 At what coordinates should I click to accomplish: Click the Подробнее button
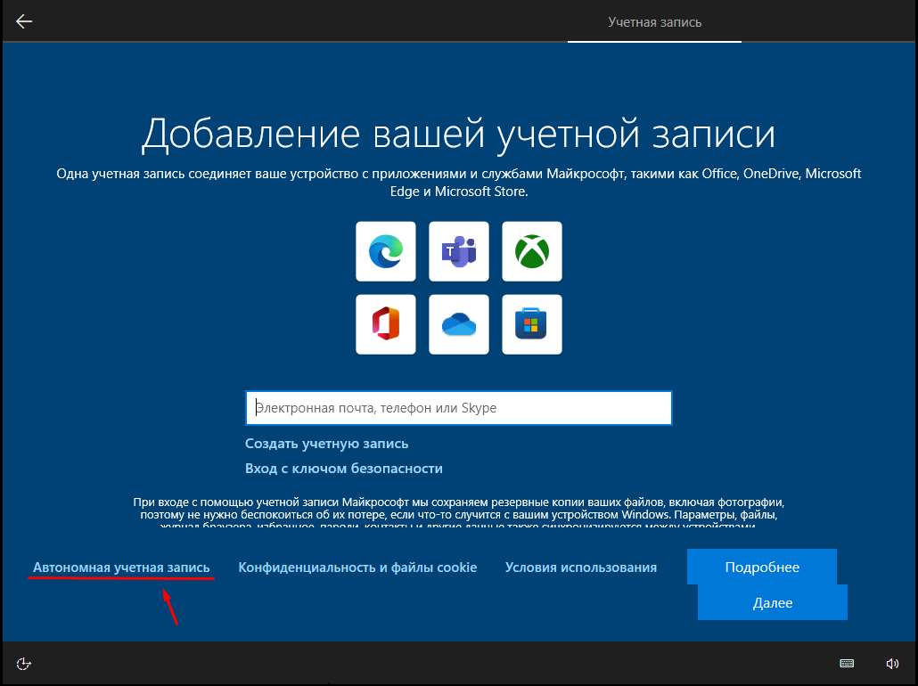[x=762, y=567]
